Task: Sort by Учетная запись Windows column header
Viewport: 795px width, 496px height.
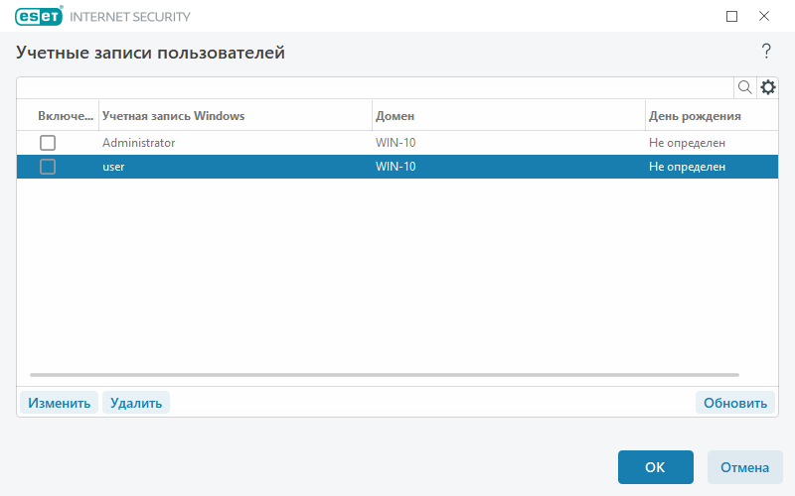Action: pos(173,116)
